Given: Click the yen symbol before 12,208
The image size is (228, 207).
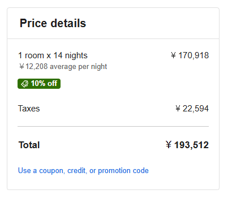Looking at the screenshot, I should [x=21, y=66].
